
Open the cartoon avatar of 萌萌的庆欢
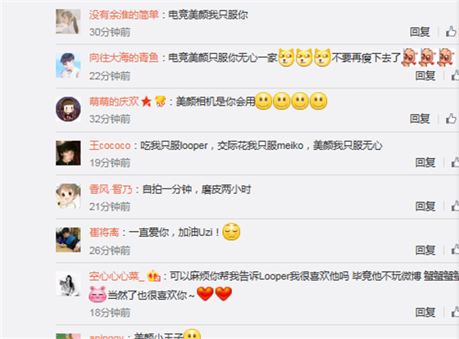click(68, 109)
